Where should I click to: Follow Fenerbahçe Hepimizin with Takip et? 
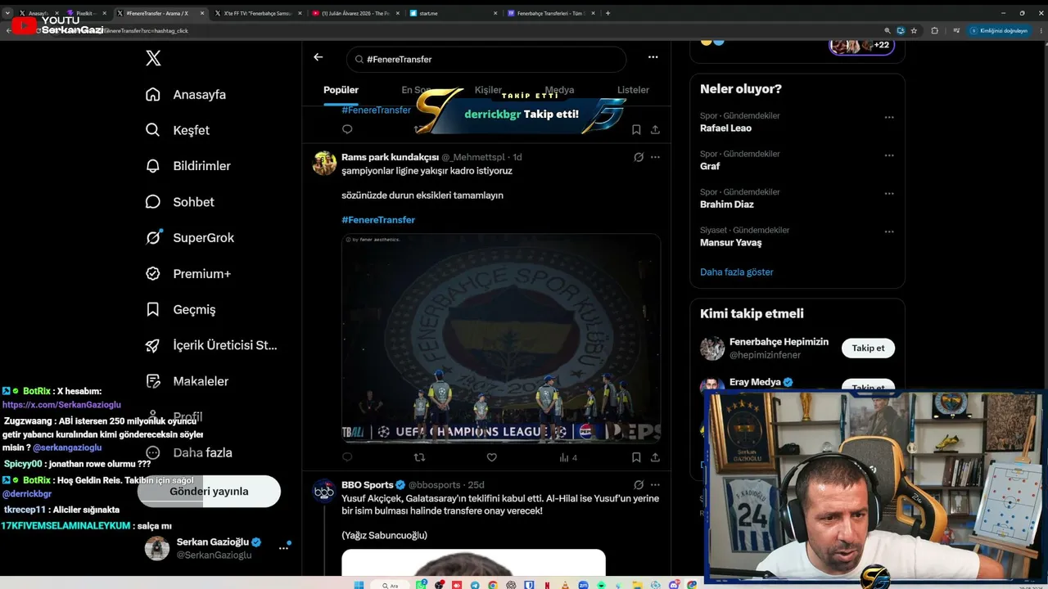point(868,348)
